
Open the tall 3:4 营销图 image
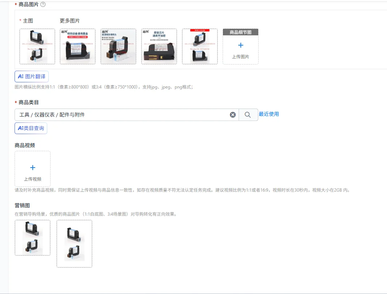point(74,244)
